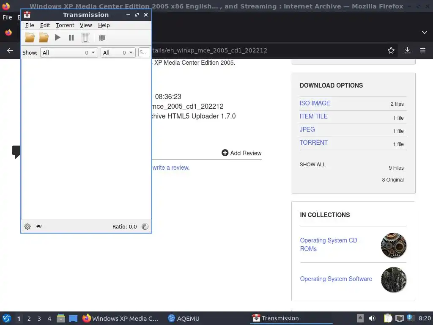This screenshot has width=433, height=325.
Task: Open the File menu in Transmission
Action: tap(30, 25)
